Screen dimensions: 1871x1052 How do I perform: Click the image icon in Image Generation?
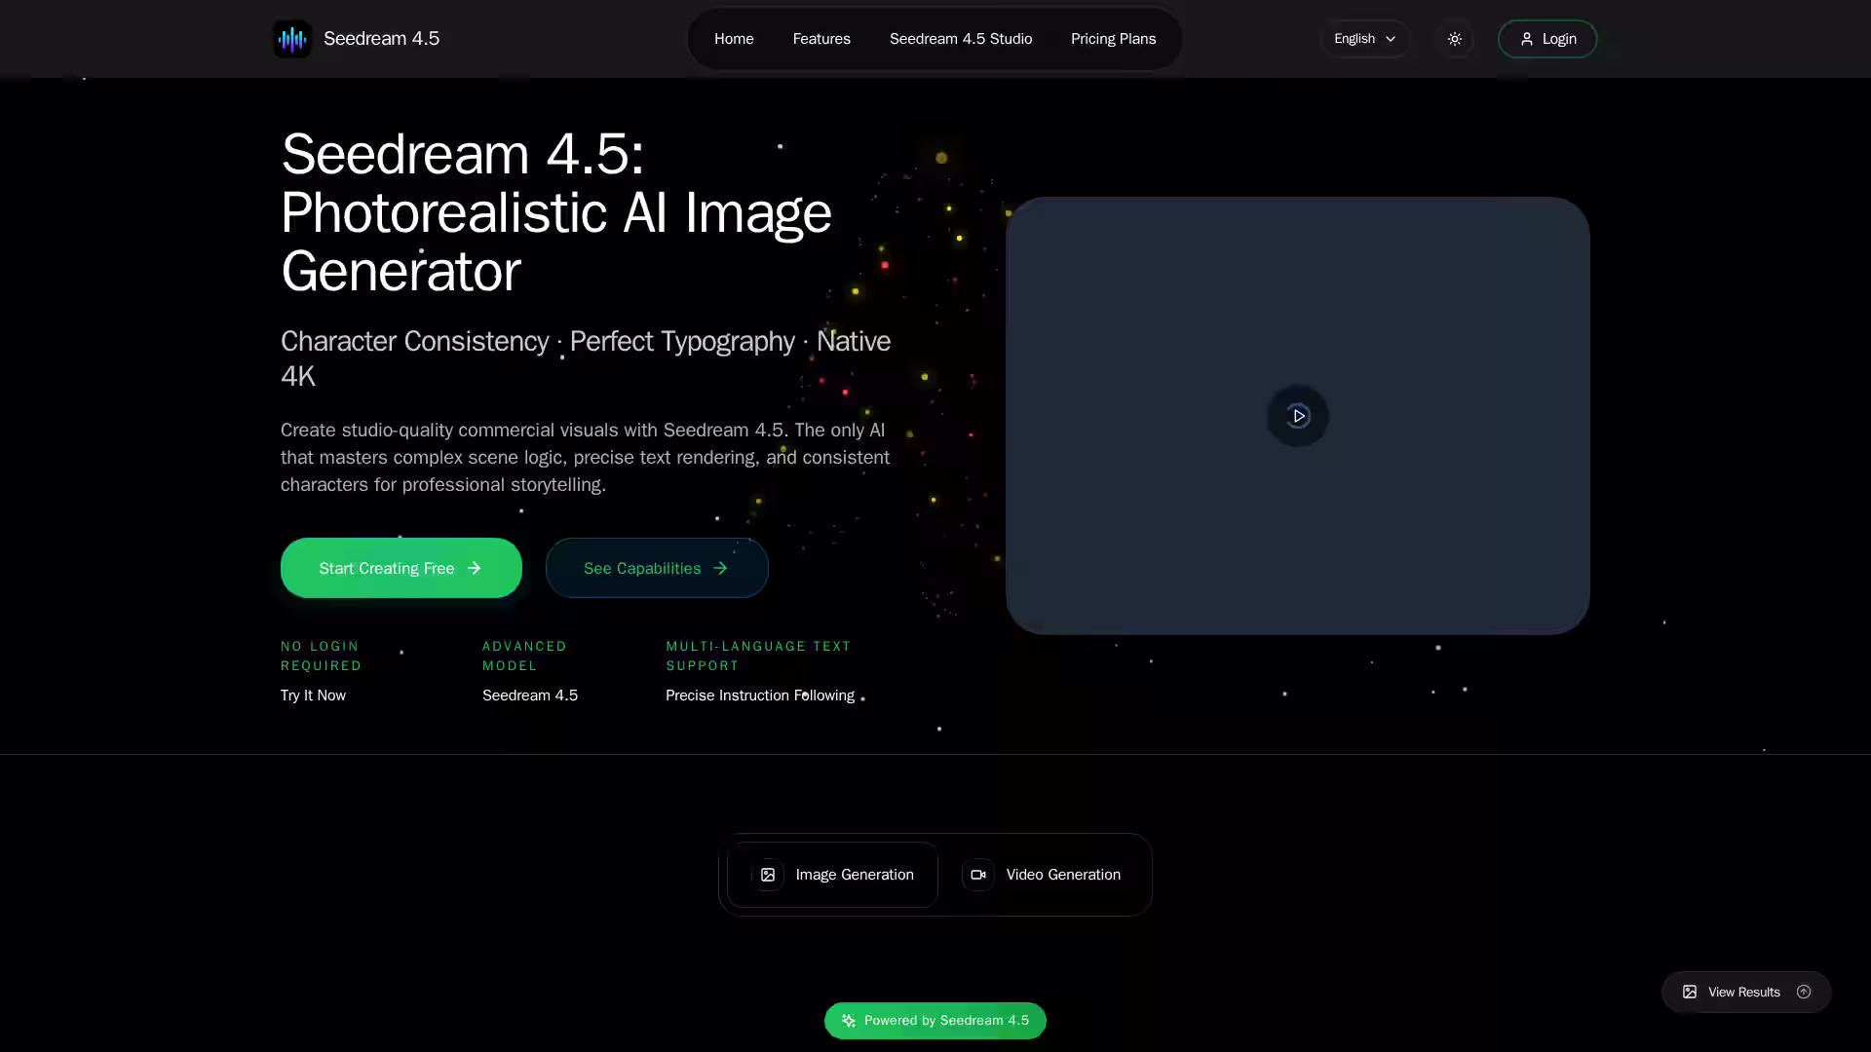pos(768,875)
